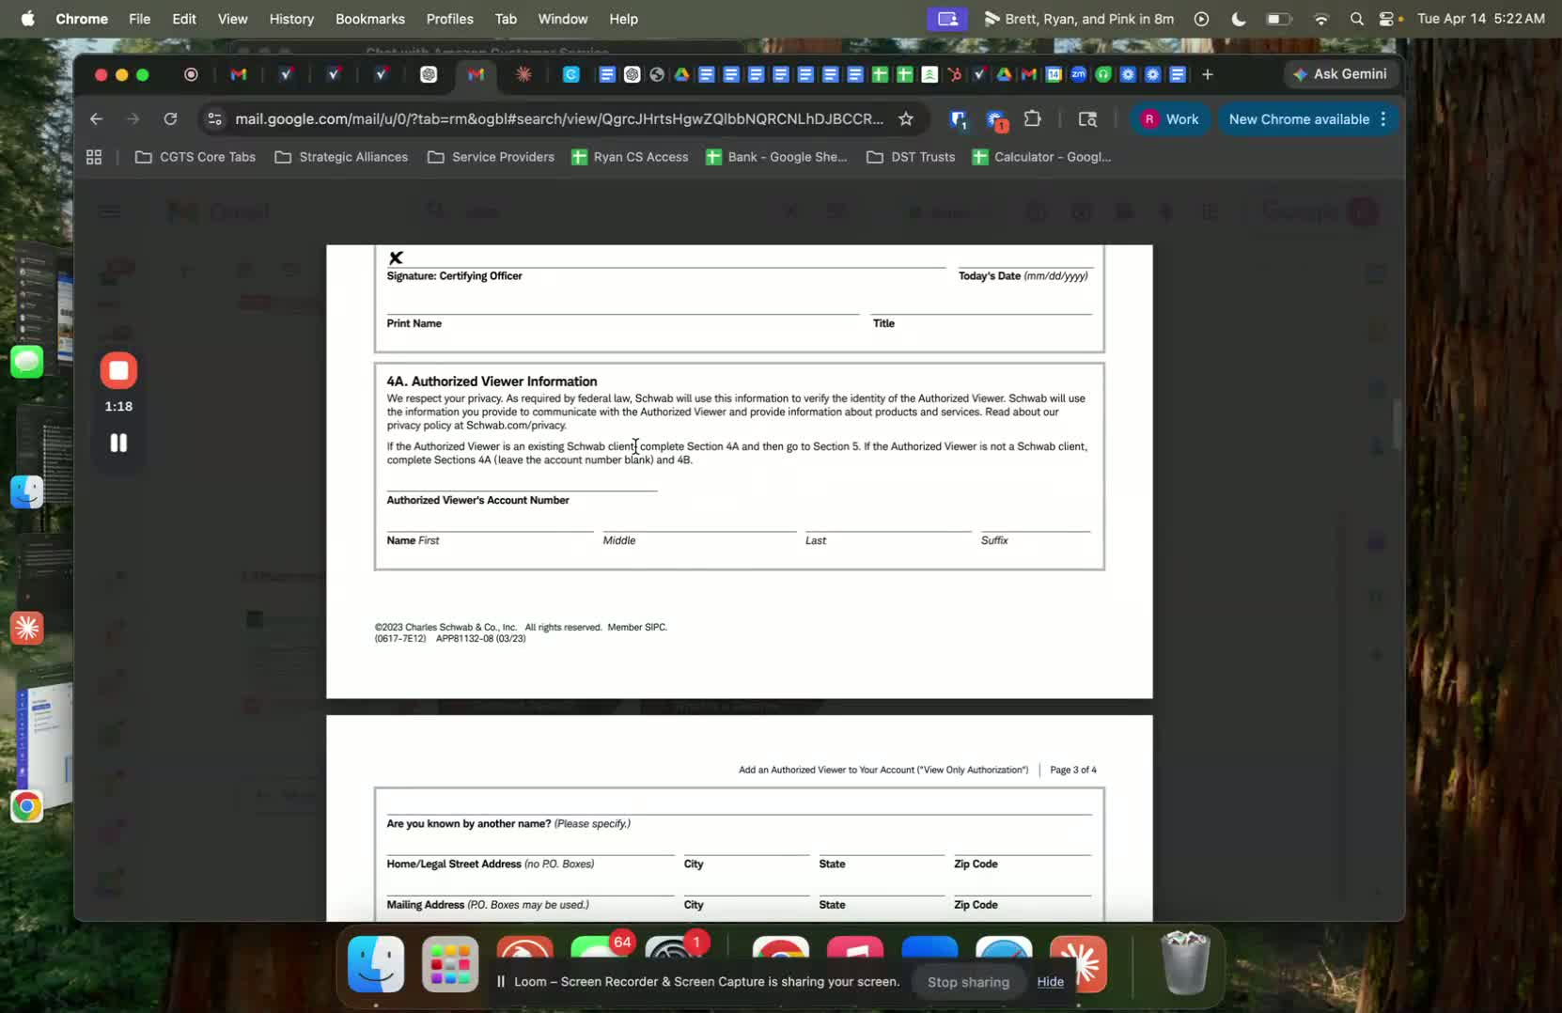Image resolution: width=1562 pixels, height=1013 pixels.
Task: Switch to the Zoom browser tab
Action: coord(1078,74)
